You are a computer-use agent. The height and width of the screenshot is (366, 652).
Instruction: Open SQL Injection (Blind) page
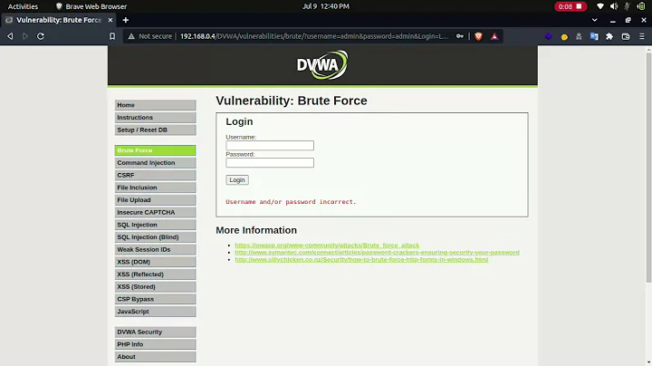point(155,237)
